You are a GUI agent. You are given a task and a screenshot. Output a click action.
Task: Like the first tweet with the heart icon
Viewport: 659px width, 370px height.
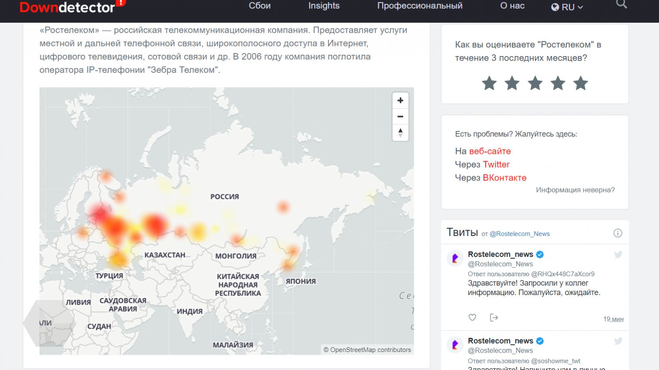(472, 317)
